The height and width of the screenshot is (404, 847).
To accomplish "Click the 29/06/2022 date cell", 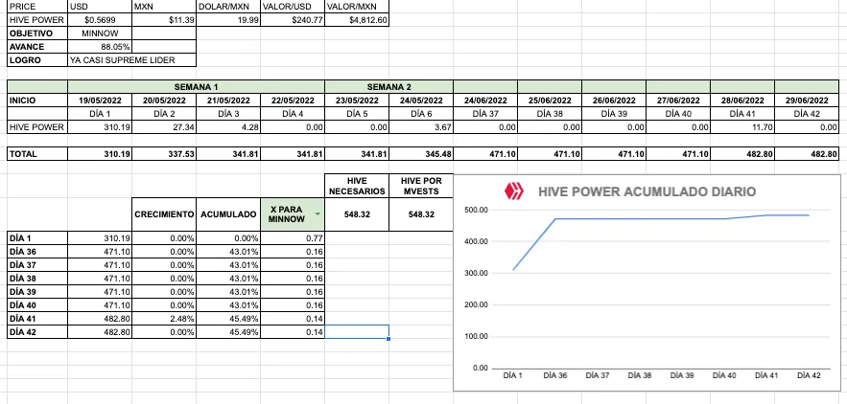I will 807,101.
